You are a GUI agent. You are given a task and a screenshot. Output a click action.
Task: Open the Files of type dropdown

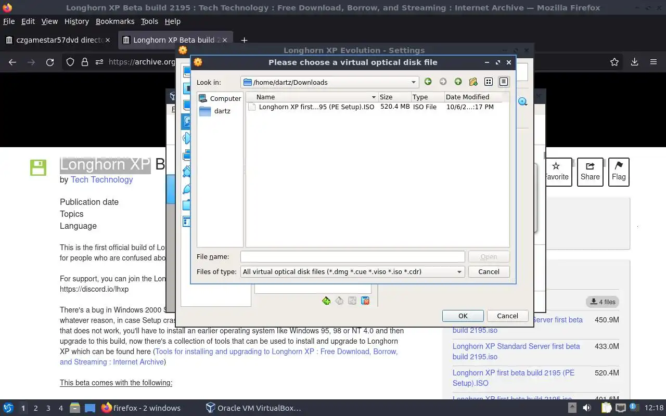pyautogui.click(x=353, y=271)
